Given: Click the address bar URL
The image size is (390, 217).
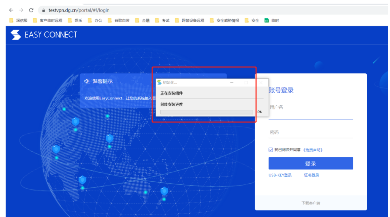Looking at the screenshot, I should 79,10.
